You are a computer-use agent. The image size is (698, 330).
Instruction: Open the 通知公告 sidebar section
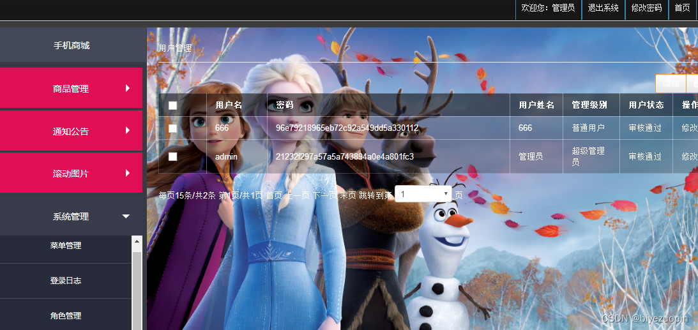[x=72, y=131]
